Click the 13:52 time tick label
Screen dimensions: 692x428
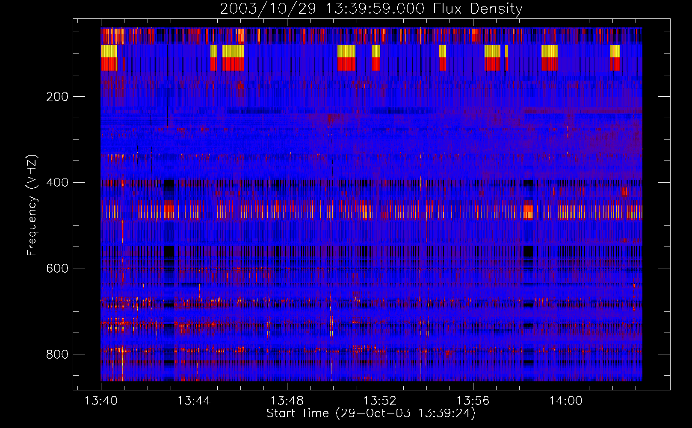[x=380, y=401]
